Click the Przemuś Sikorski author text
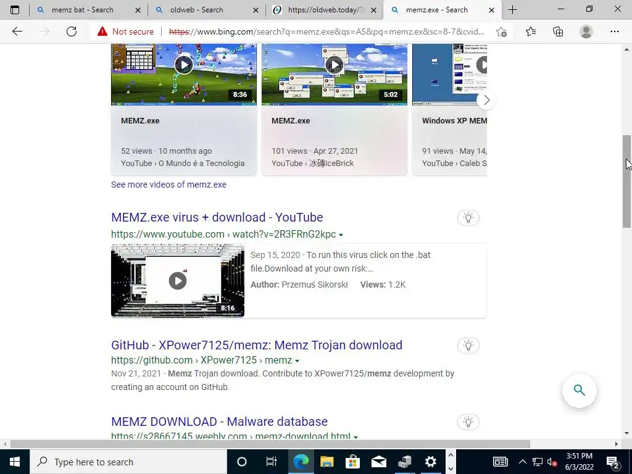This screenshot has width=632, height=474. tap(314, 285)
